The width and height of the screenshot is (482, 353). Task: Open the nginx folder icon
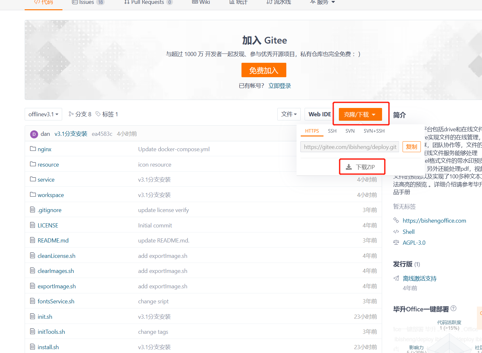(33, 149)
